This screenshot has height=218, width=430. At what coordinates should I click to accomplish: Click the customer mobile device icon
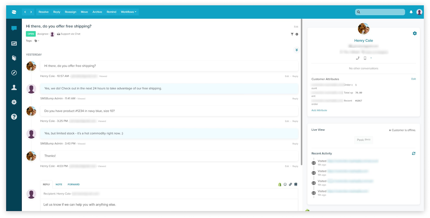click(x=365, y=58)
